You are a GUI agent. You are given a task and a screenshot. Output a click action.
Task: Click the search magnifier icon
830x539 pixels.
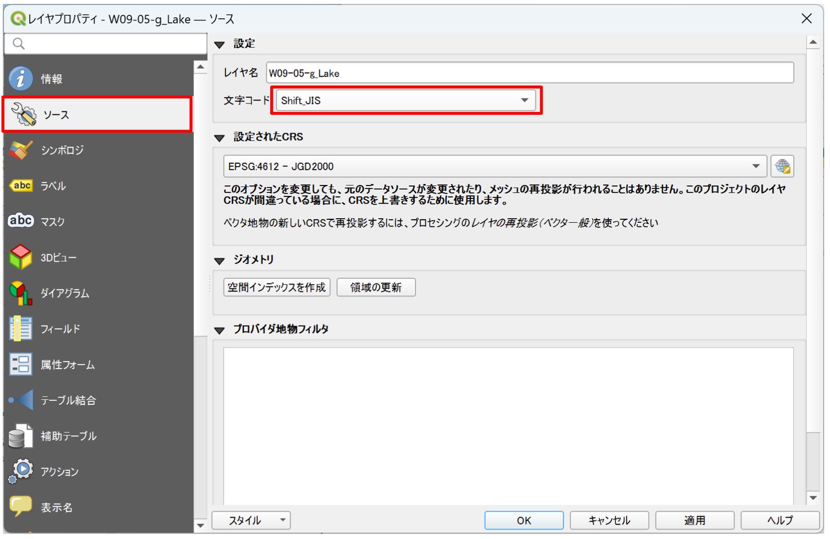click(x=19, y=44)
